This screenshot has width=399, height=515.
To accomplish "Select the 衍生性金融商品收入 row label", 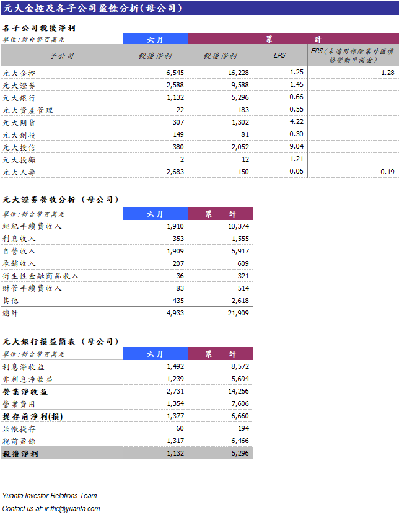I will click(41, 276).
